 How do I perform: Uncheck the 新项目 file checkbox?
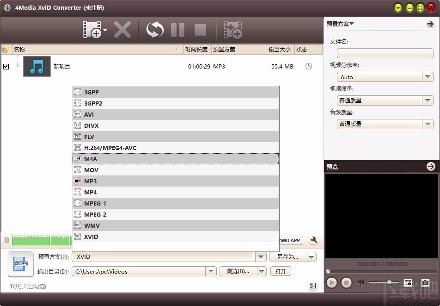tap(6, 67)
